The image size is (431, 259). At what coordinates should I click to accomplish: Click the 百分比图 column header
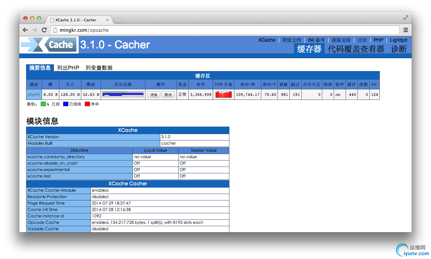[x=123, y=84]
